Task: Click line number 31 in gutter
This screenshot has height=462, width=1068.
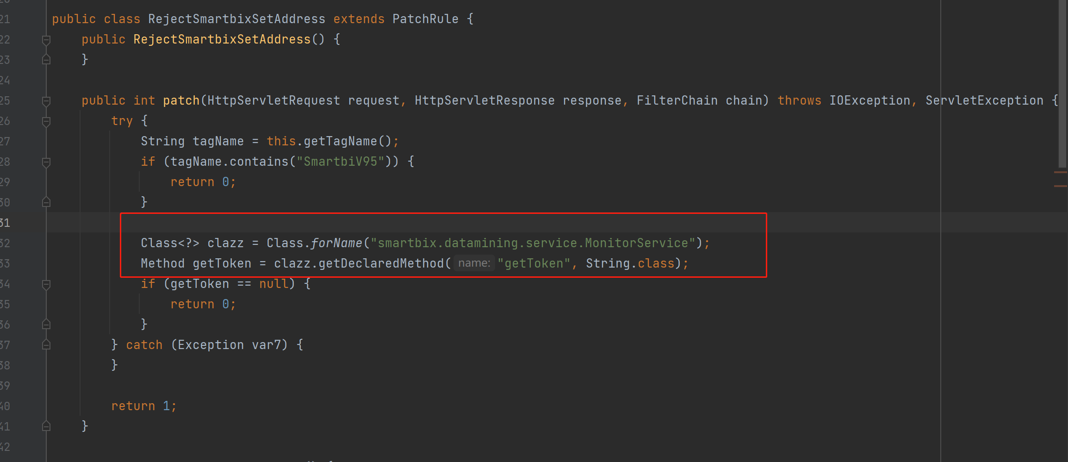Action: pos(5,223)
